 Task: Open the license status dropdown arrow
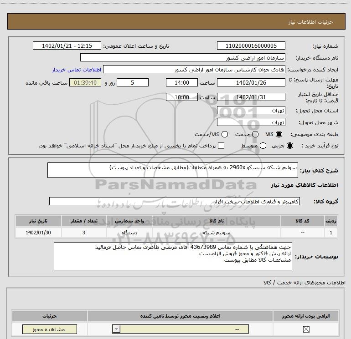(x=116, y=329)
